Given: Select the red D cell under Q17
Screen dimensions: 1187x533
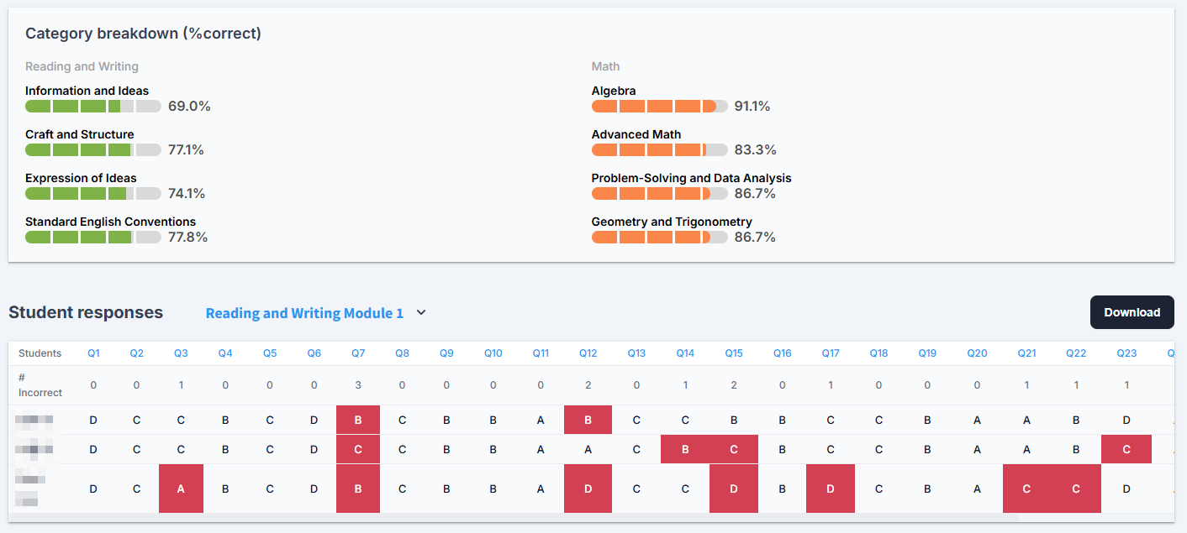Looking at the screenshot, I should (x=831, y=489).
